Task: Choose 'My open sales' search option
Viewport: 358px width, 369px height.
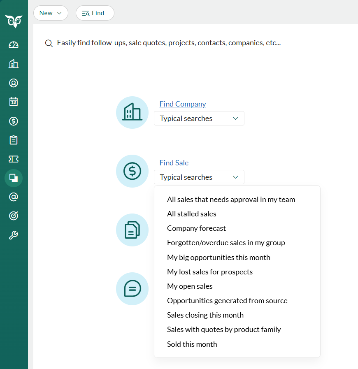Action: 190,286
